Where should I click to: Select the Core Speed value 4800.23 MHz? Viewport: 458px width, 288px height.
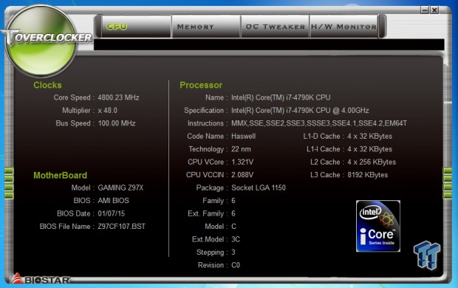point(118,97)
